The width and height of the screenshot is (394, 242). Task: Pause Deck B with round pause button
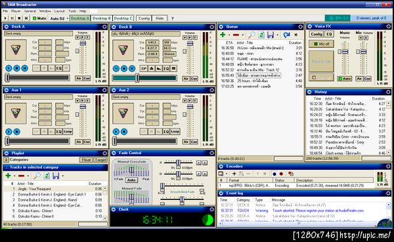[x=116, y=68]
